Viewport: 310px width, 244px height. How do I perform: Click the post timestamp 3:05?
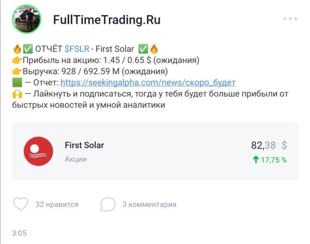pyautogui.click(x=19, y=233)
